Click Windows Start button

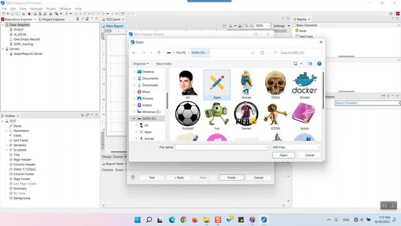pyautogui.click(x=138, y=220)
